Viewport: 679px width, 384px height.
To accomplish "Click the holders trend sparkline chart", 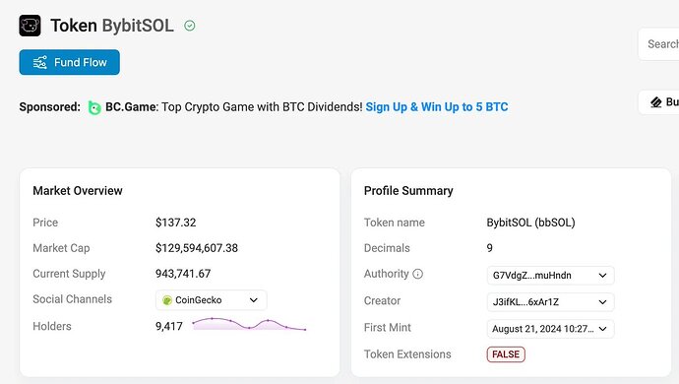I will coord(249,324).
